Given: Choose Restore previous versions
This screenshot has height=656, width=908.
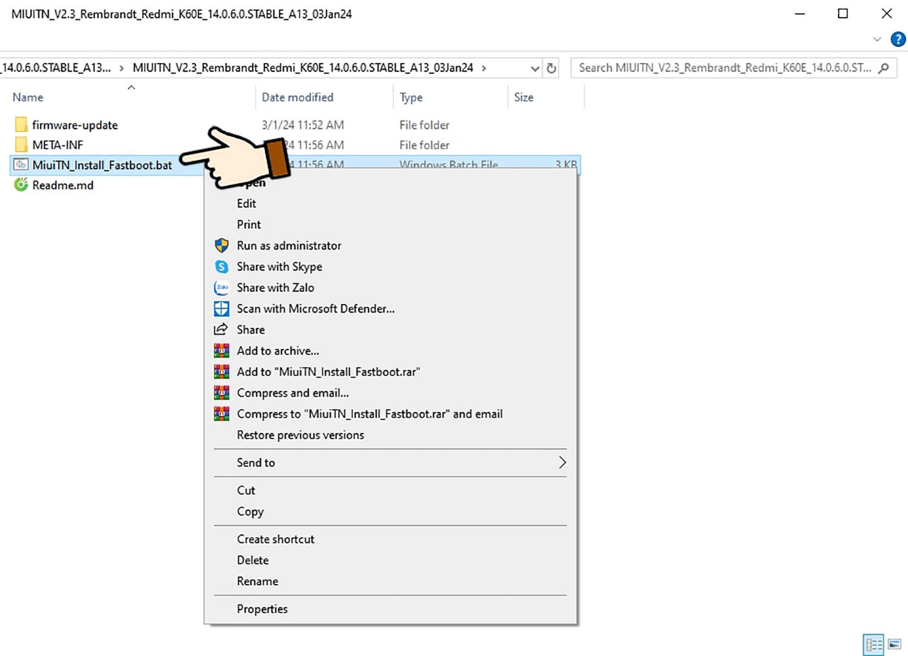Looking at the screenshot, I should coord(301,435).
